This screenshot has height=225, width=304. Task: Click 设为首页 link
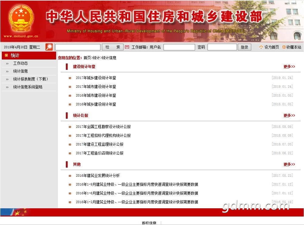click(x=272, y=47)
